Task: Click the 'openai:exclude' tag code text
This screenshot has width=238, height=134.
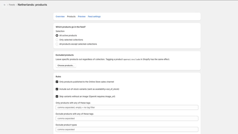Action: (131, 59)
